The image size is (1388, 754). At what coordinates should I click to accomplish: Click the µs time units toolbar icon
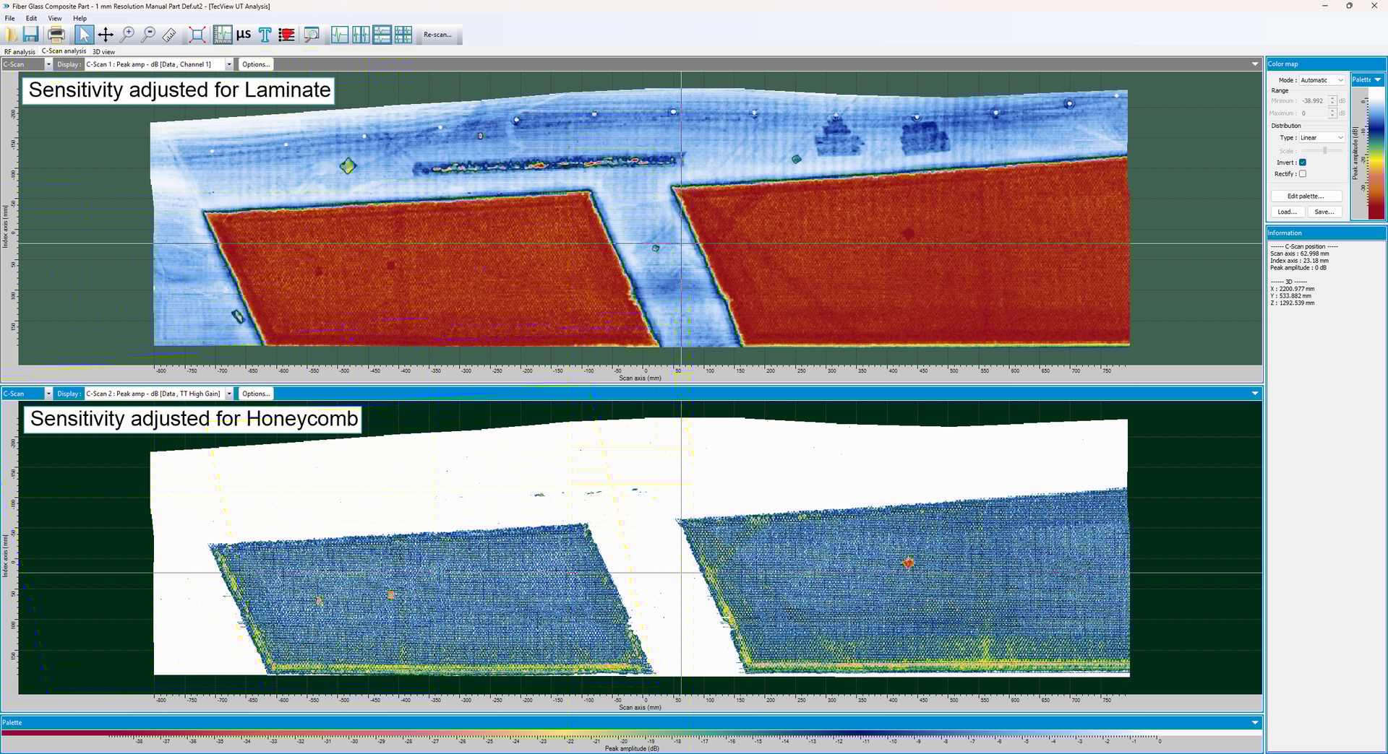coord(244,34)
